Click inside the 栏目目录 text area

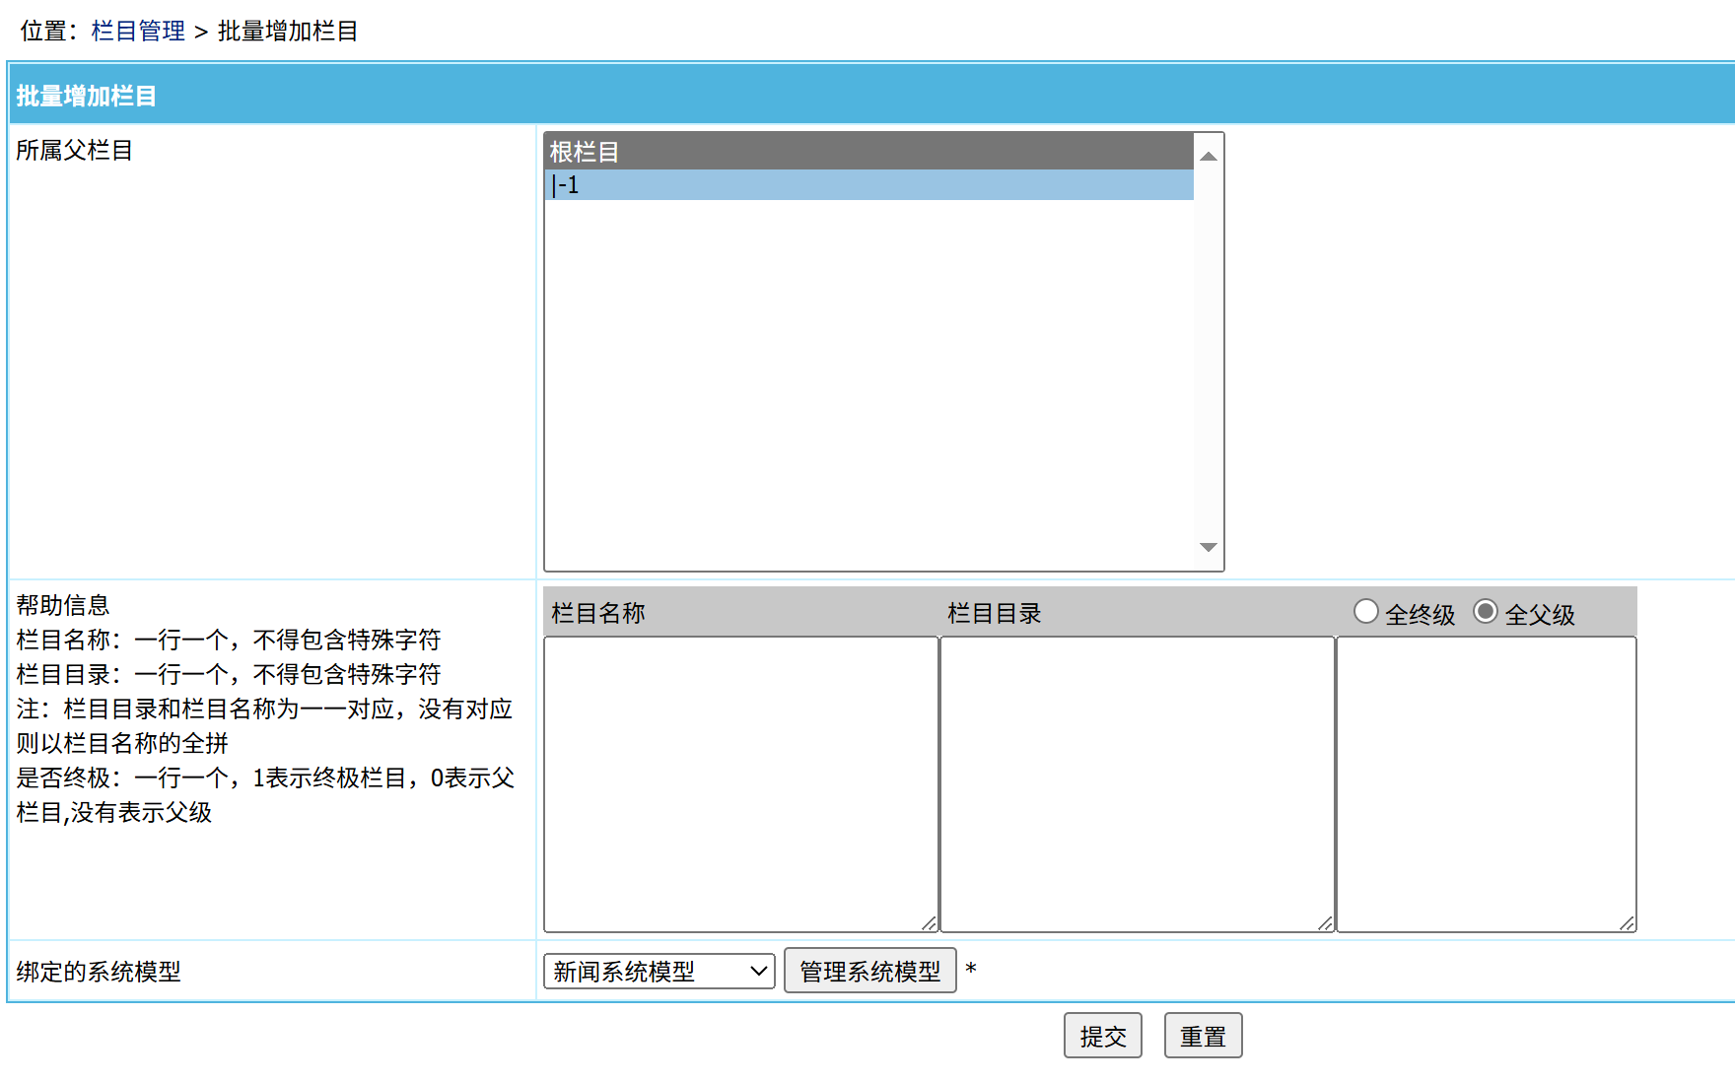1136,783
